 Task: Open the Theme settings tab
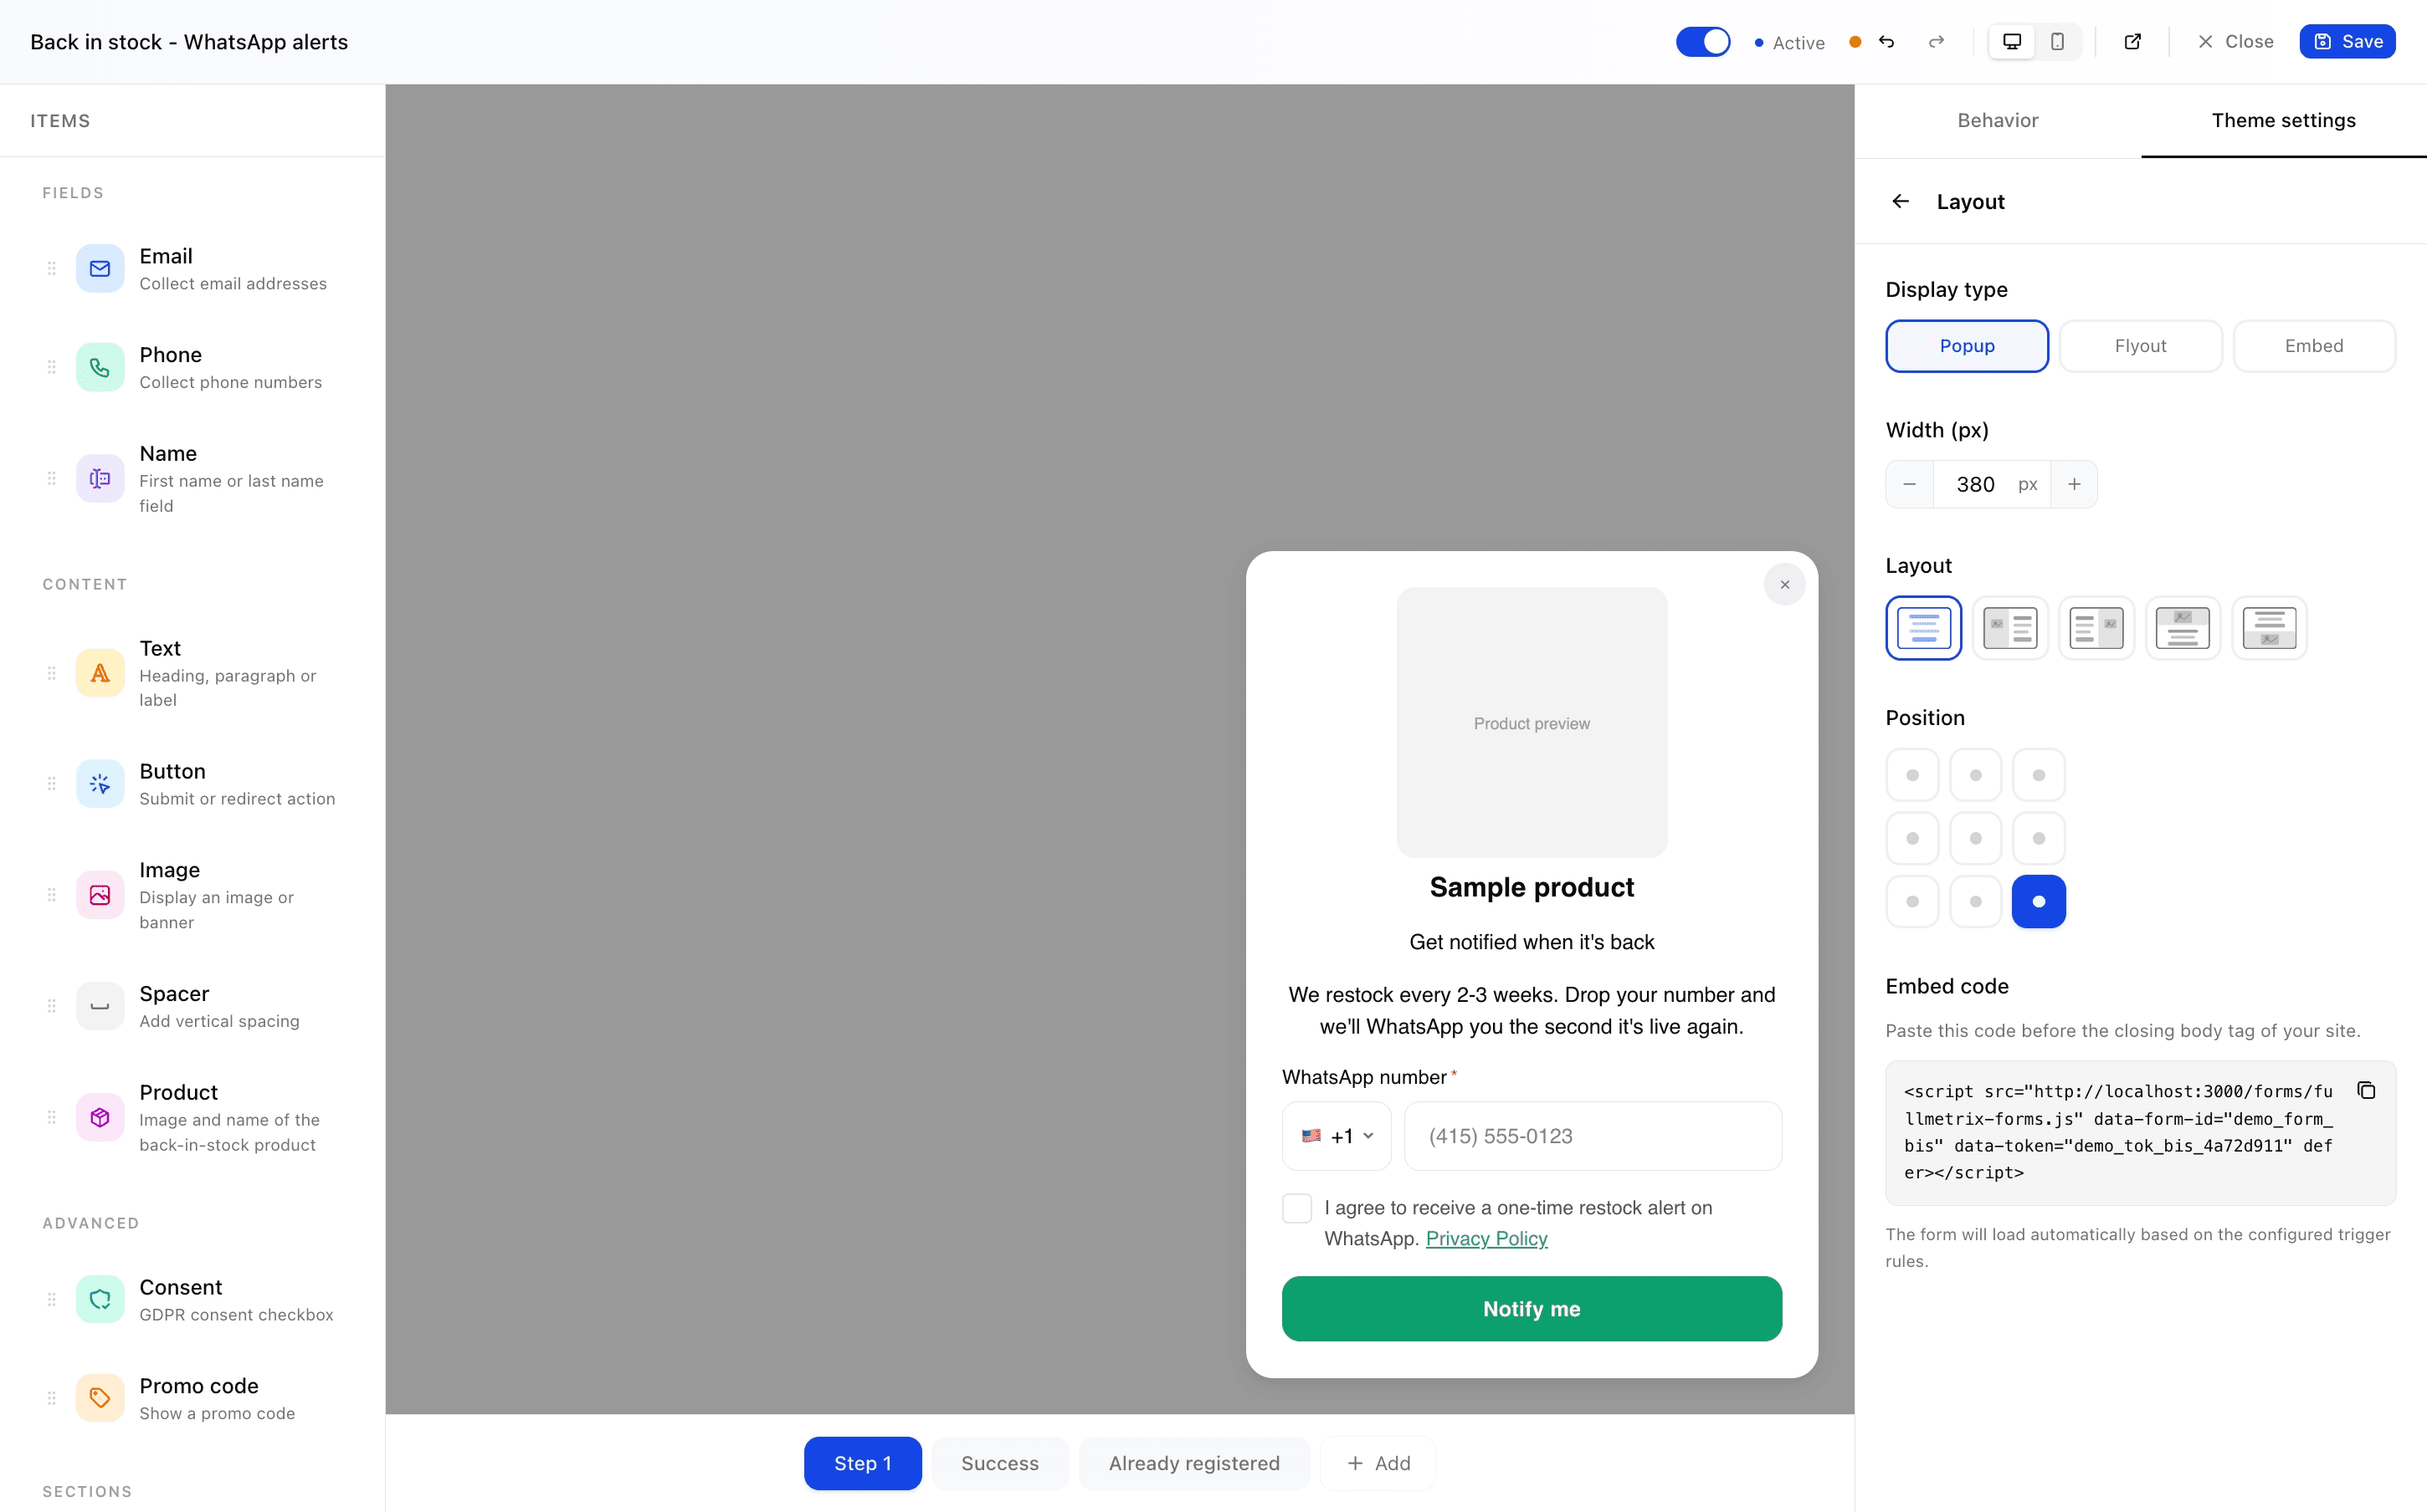pos(2284,120)
